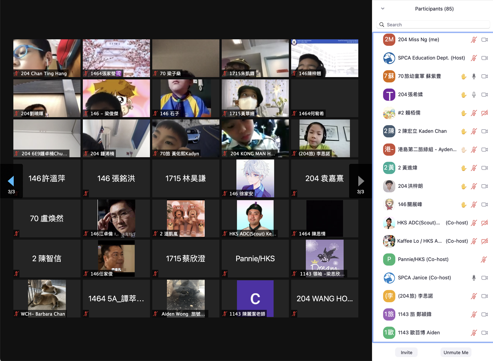Click muted mic icon of Pannie/HKS
This screenshot has height=361, width=493.
(x=483, y=259)
